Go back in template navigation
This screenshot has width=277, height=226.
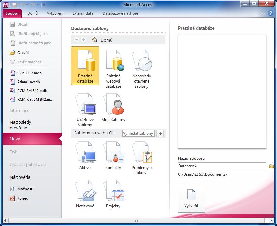(x=76, y=40)
